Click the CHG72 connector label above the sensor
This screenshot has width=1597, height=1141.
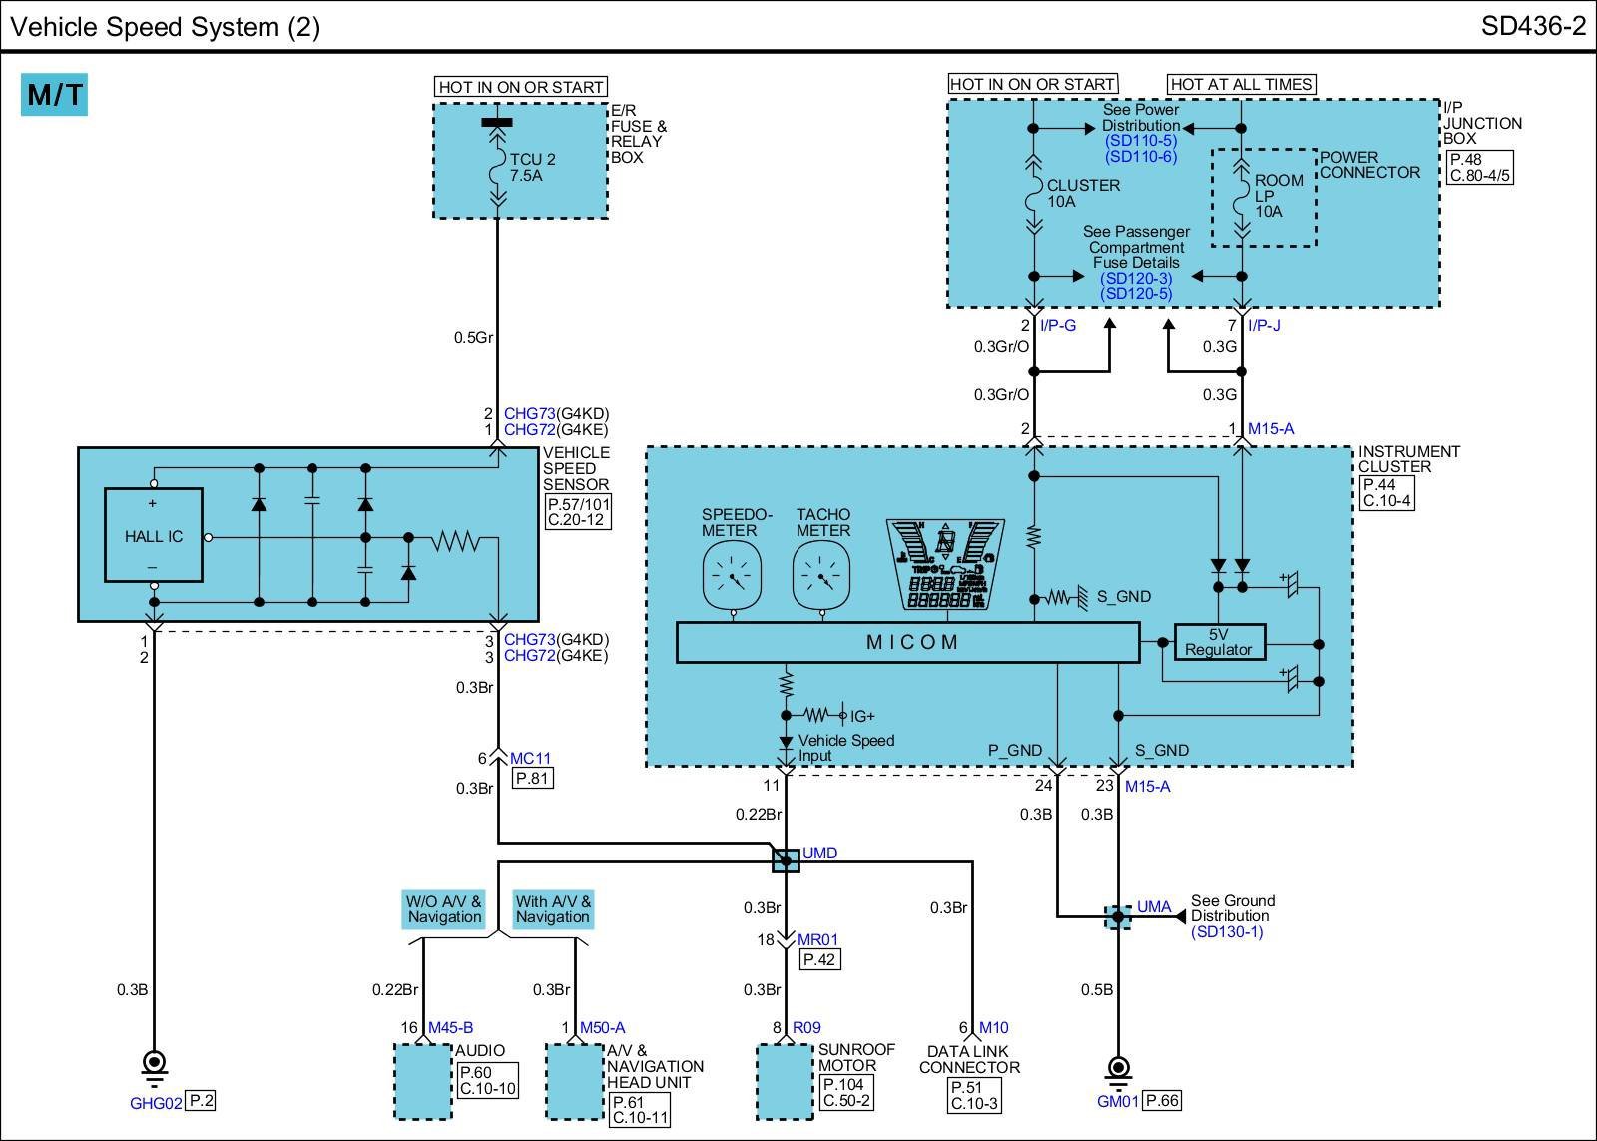coord(529,430)
